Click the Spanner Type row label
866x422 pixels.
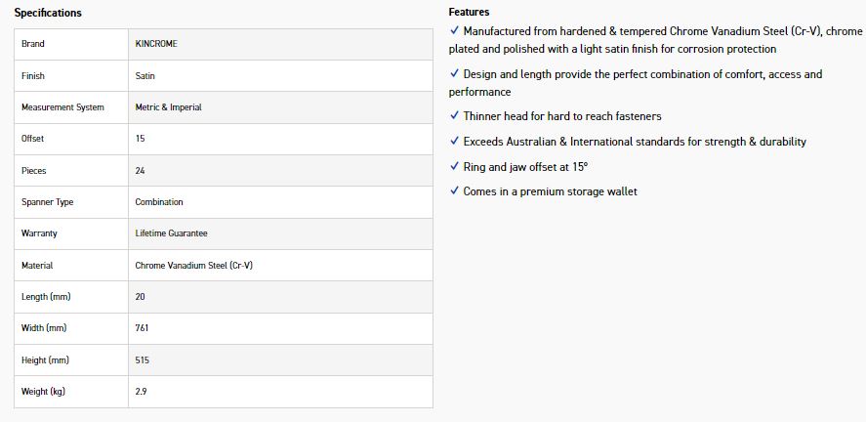[x=48, y=202]
